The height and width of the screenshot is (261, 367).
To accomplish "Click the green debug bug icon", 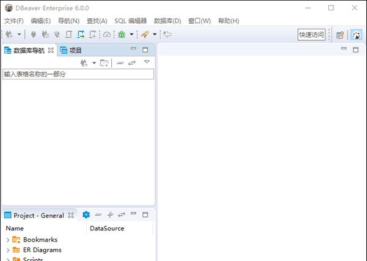I will click(122, 35).
